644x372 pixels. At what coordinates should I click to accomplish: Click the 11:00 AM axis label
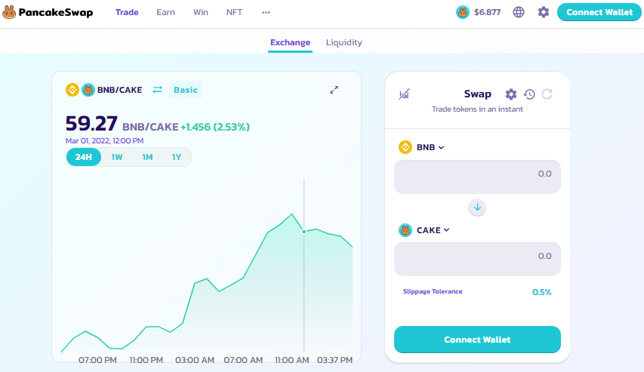click(291, 360)
